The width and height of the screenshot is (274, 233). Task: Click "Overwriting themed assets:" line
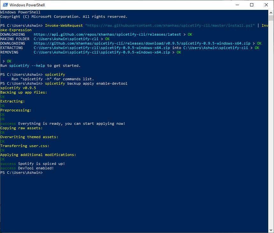[x=29, y=137]
